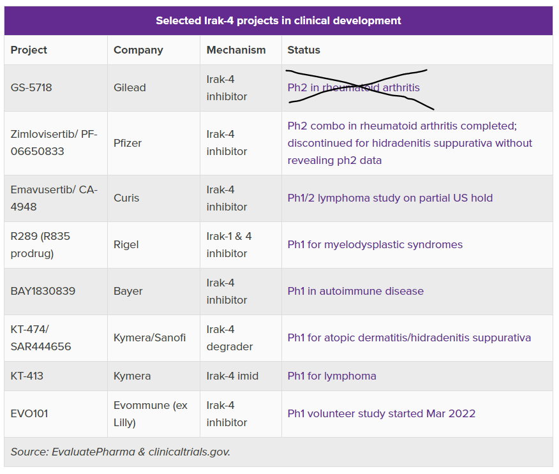Click the Status column header
This screenshot has height=474, width=559.
pyautogui.click(x=304, y=50)
